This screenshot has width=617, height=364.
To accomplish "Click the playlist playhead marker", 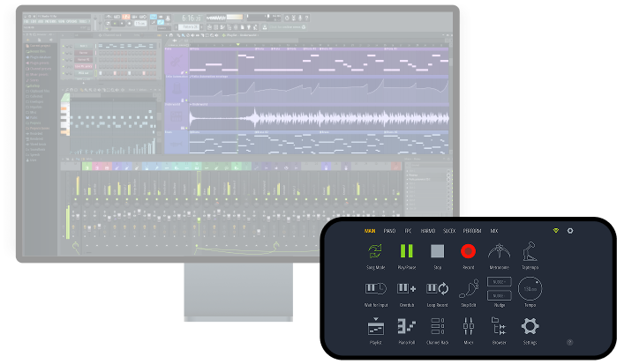I will pos(237,45).
